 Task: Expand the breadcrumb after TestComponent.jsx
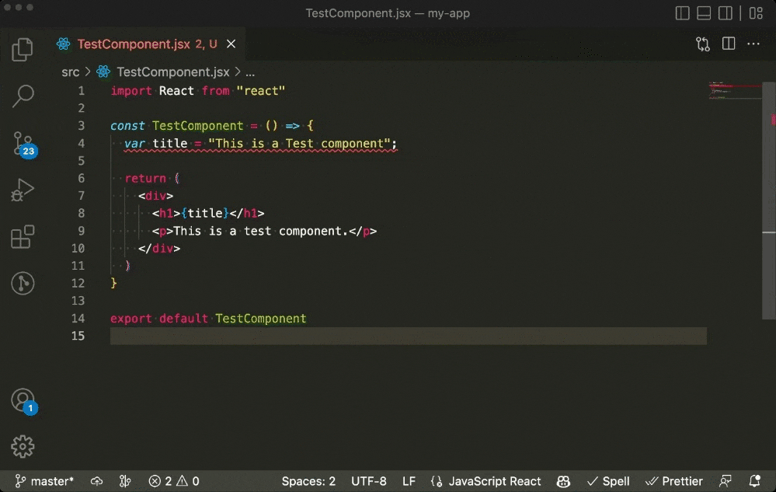point(250,72)
